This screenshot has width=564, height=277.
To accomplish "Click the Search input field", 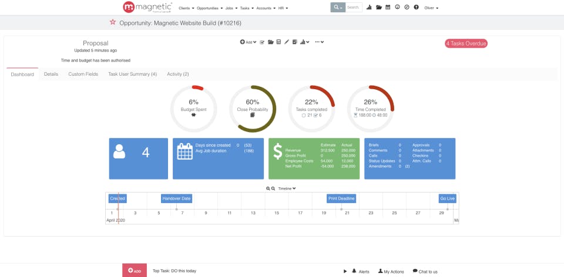I will pyautogui.click(x=354, y=7).
